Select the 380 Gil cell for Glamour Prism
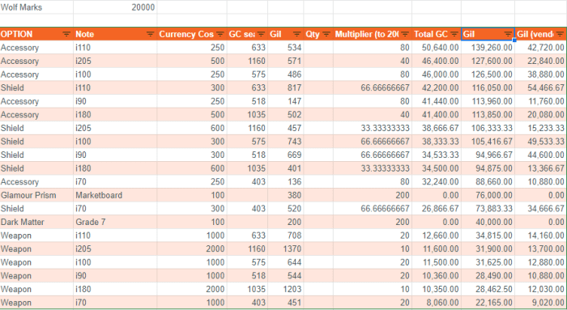 (285, 195)
